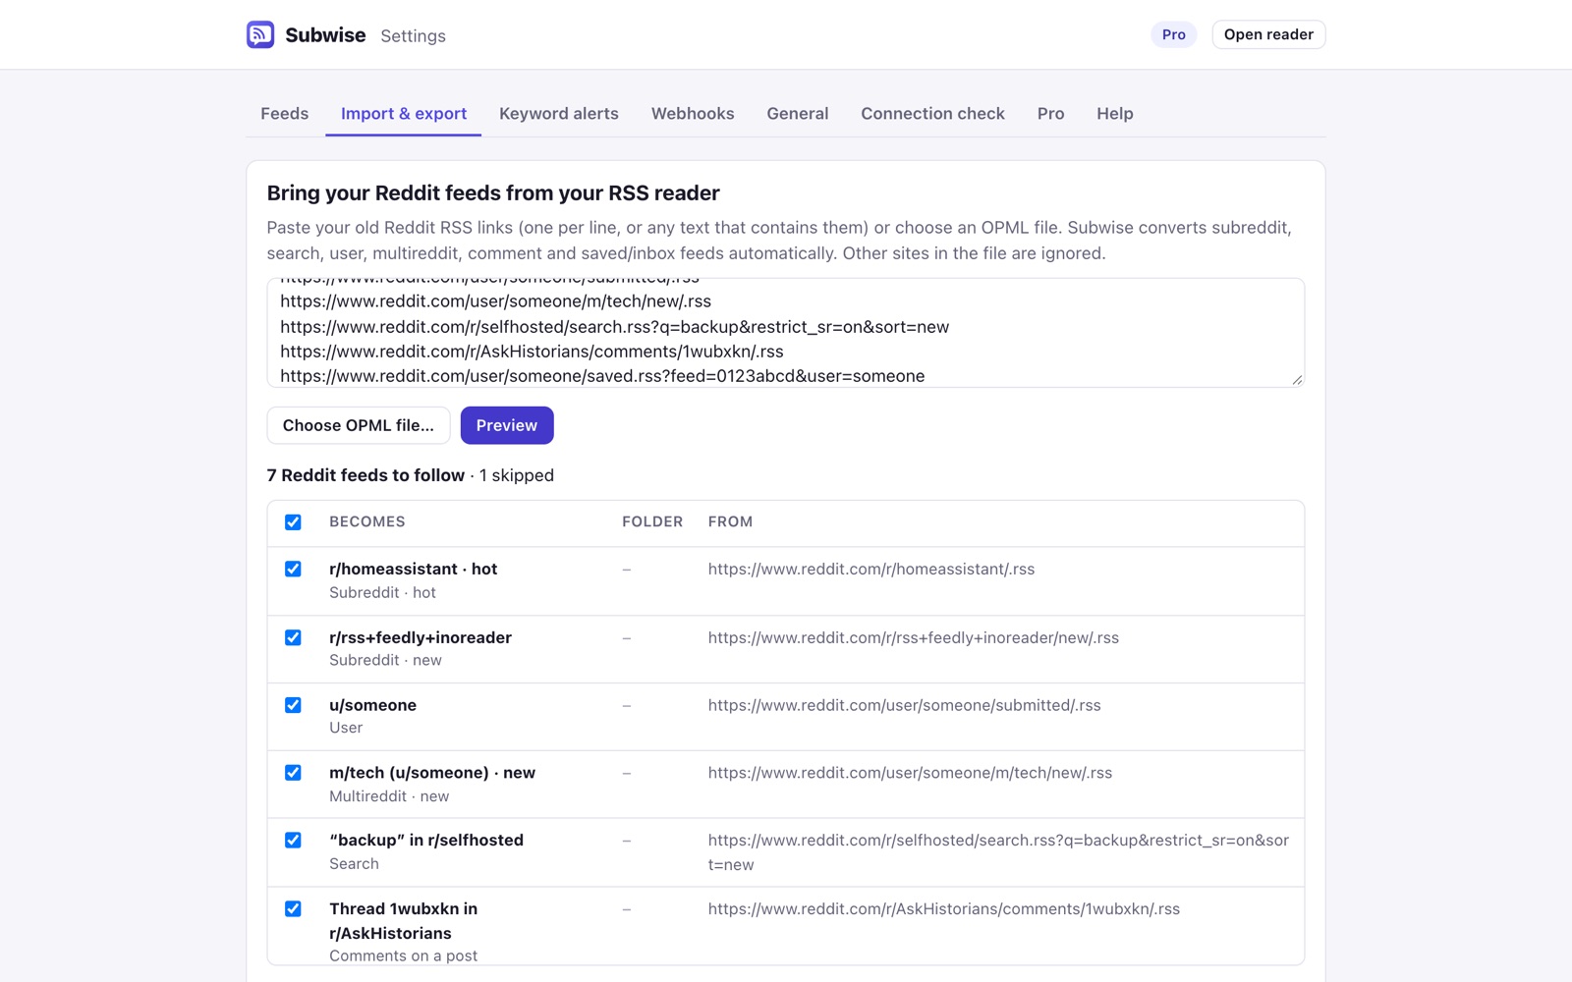
Task: Click the user/someone/submitted source URL
Action: coord(905,706)
